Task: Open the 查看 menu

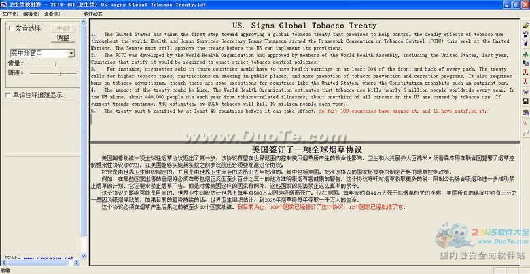Action: coord(51,14)
